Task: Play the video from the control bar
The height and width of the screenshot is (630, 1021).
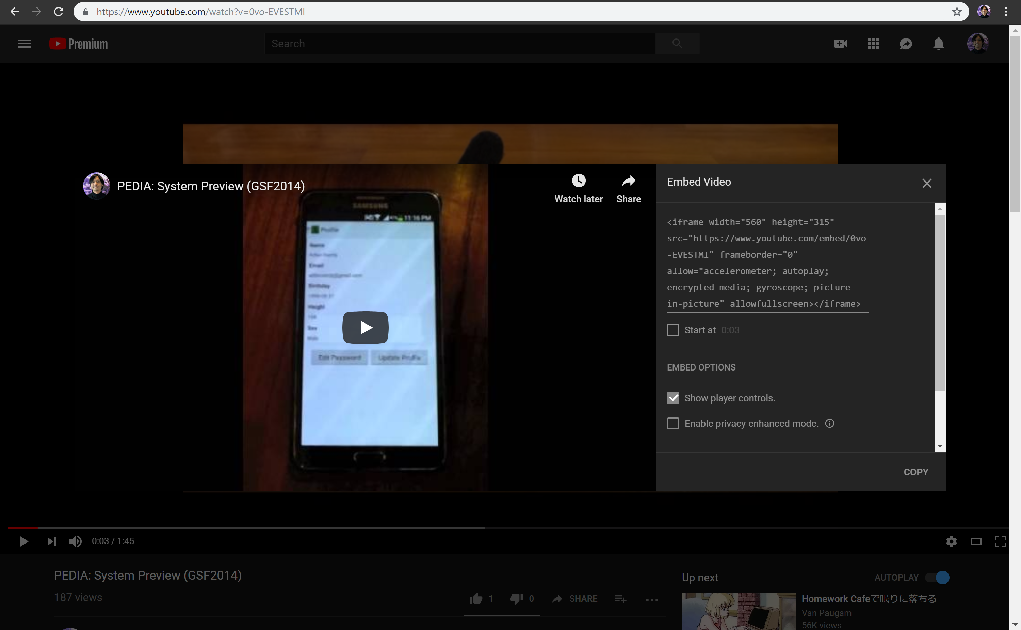Action: point(24,541)
